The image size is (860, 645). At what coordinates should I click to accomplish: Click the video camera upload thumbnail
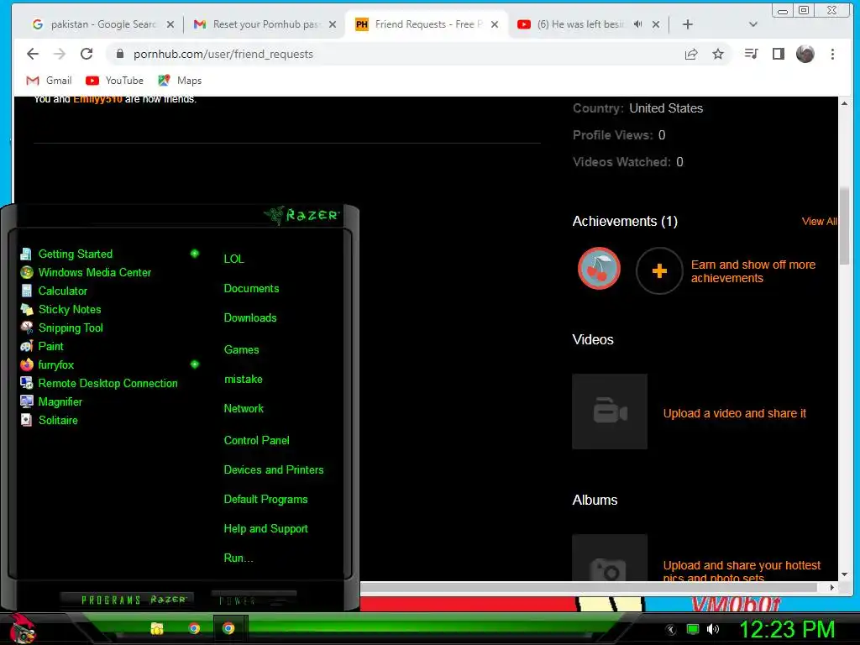point(610,412)
